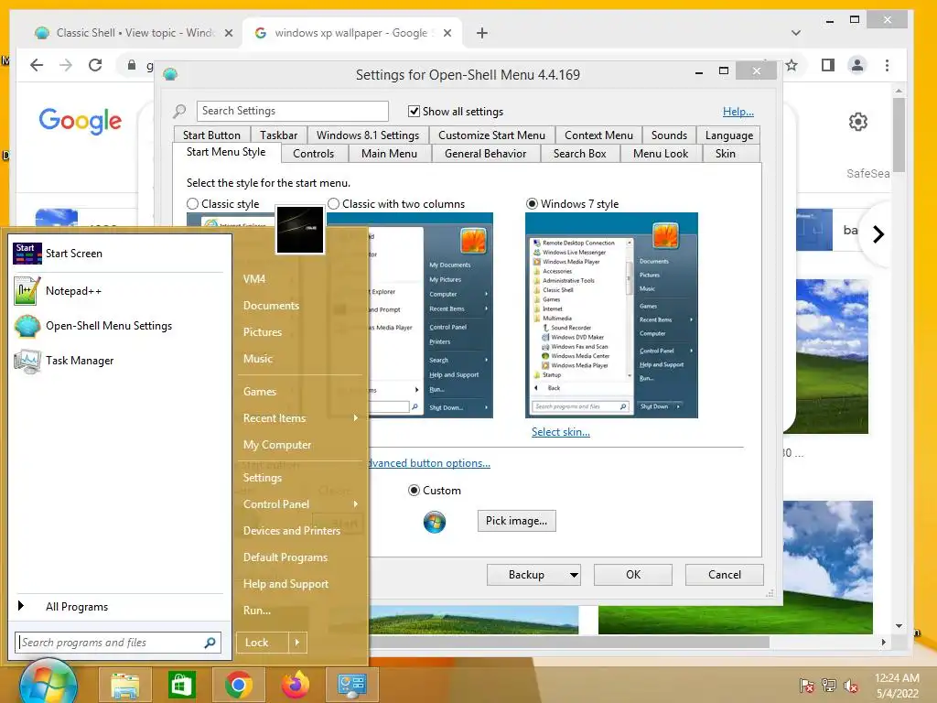Click Pick image... button
Viewport: 937px width, 703px height.
coord(516,521)
